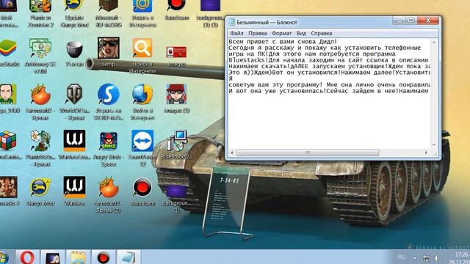Open the PlantsVsZo... - Ярлык flower icon

click(x=40, y=141)
